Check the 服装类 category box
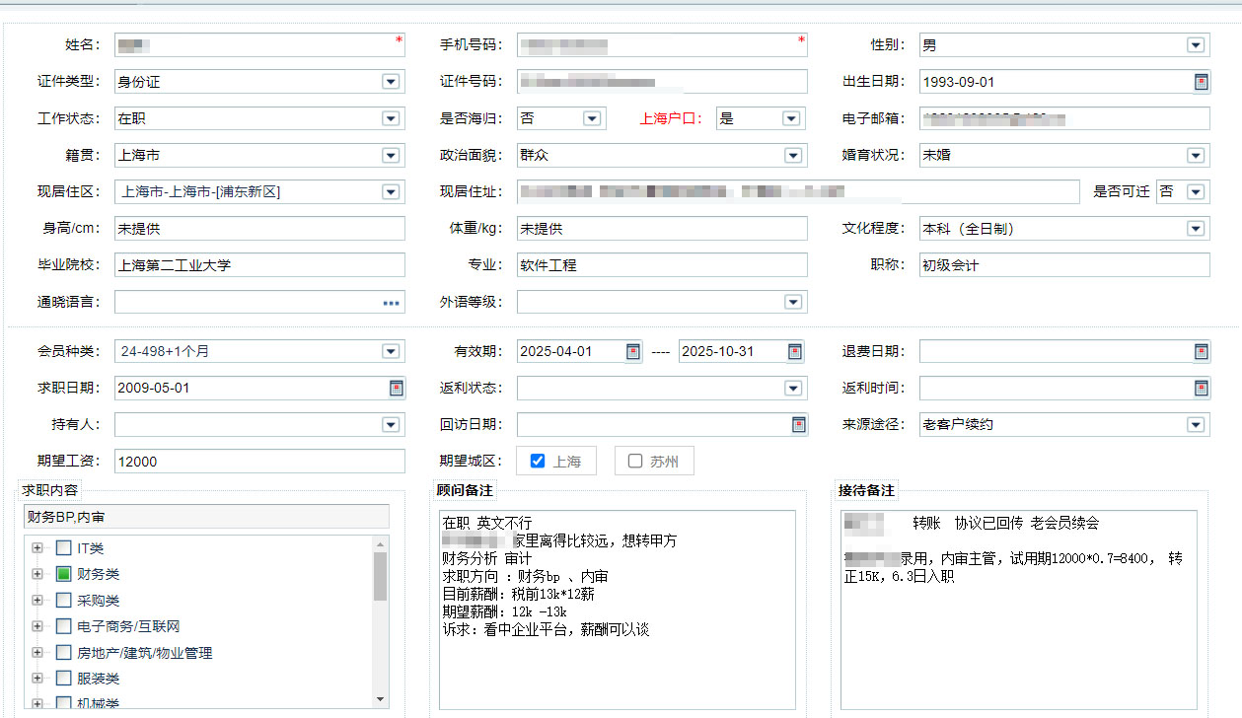The height and width of the screenshot is (718, 1242). pyautogui.click(x=63, y=679)
